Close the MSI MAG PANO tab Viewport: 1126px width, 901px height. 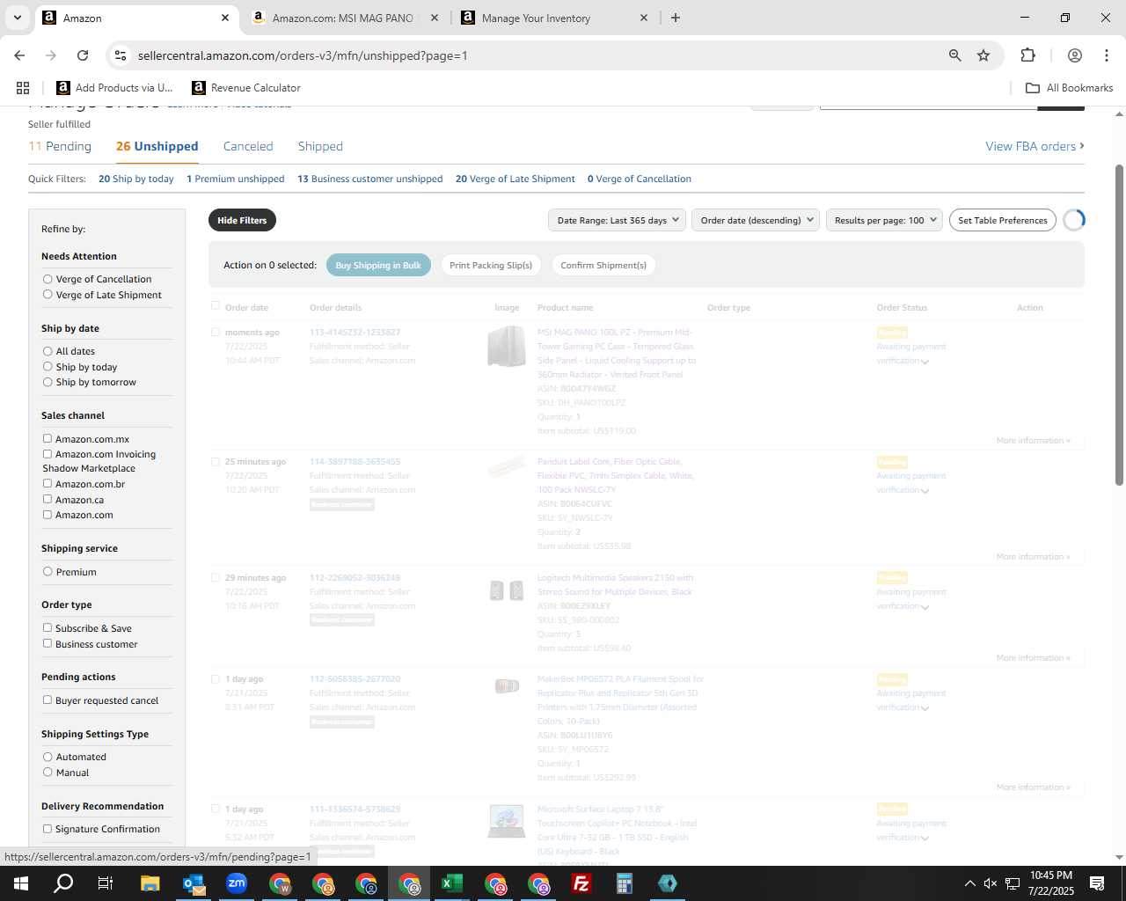pyautogui.click(x=434, y=18)
